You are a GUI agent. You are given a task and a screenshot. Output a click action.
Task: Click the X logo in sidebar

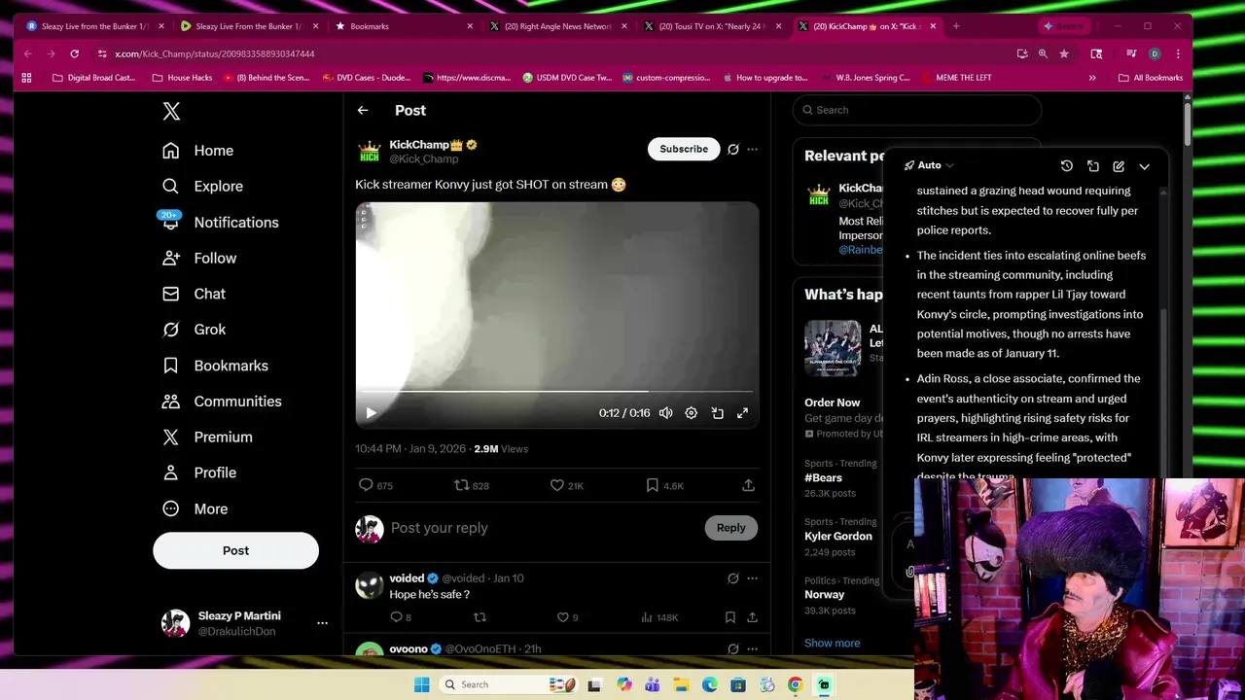[171, 111]
